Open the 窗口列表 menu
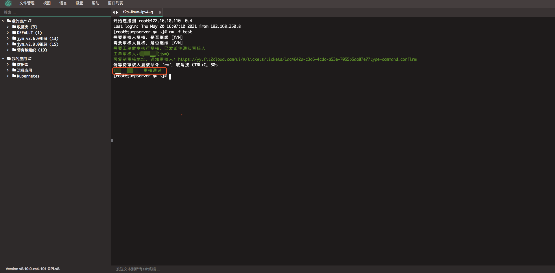The height and width of the screenshot is (273, 555). [115, 3]
